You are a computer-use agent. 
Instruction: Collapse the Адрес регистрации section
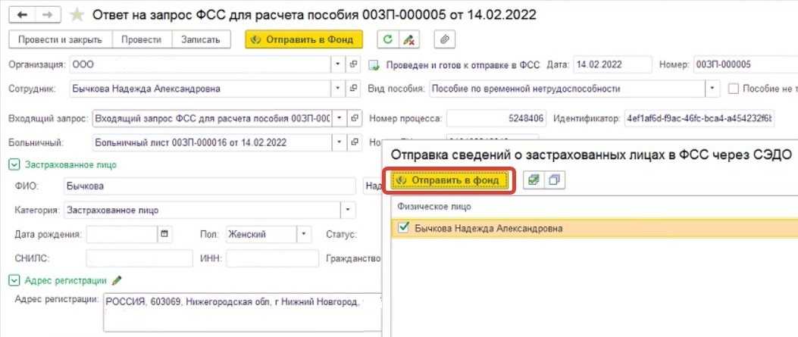14,280
